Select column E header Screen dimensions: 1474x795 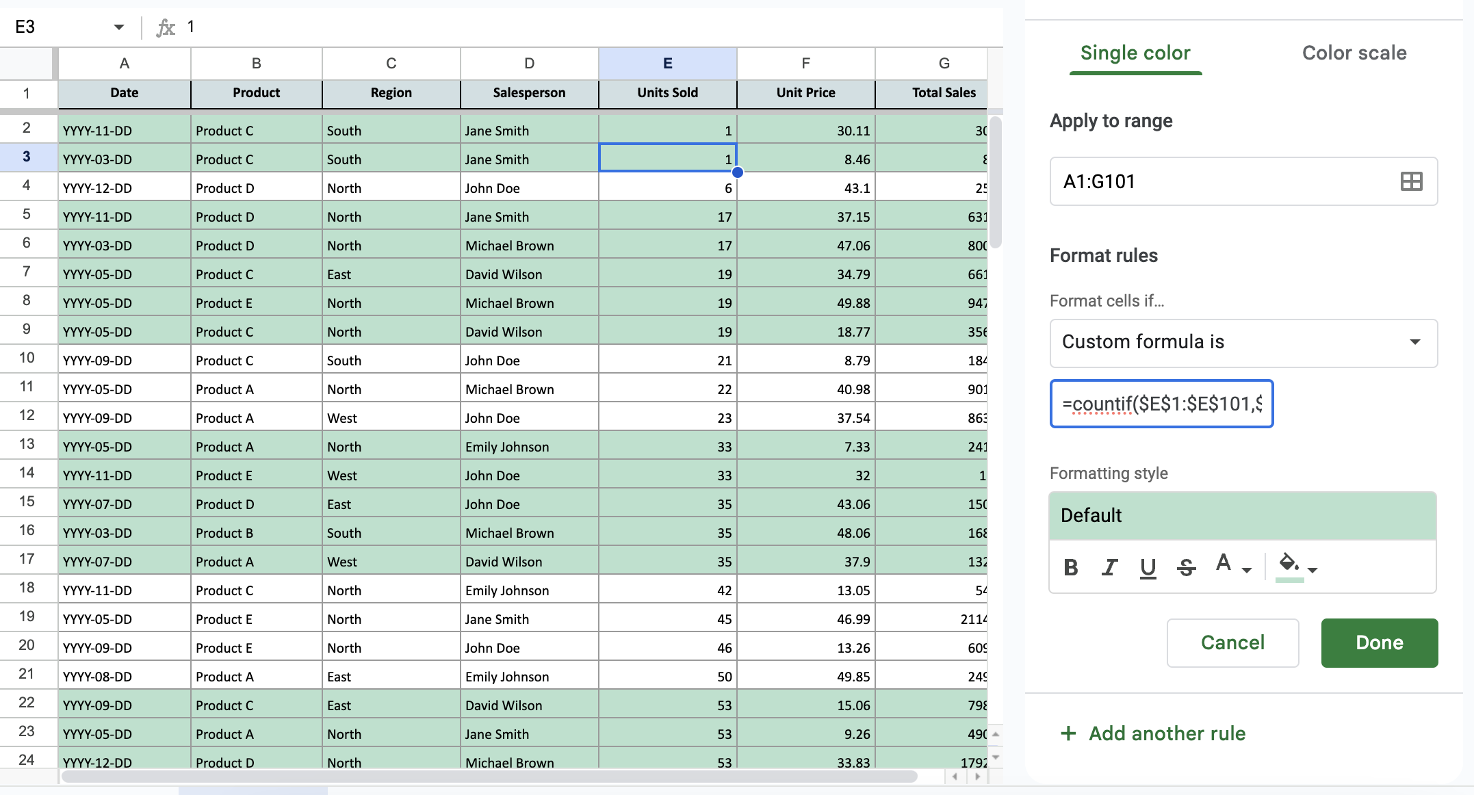[x=667, y=63]
